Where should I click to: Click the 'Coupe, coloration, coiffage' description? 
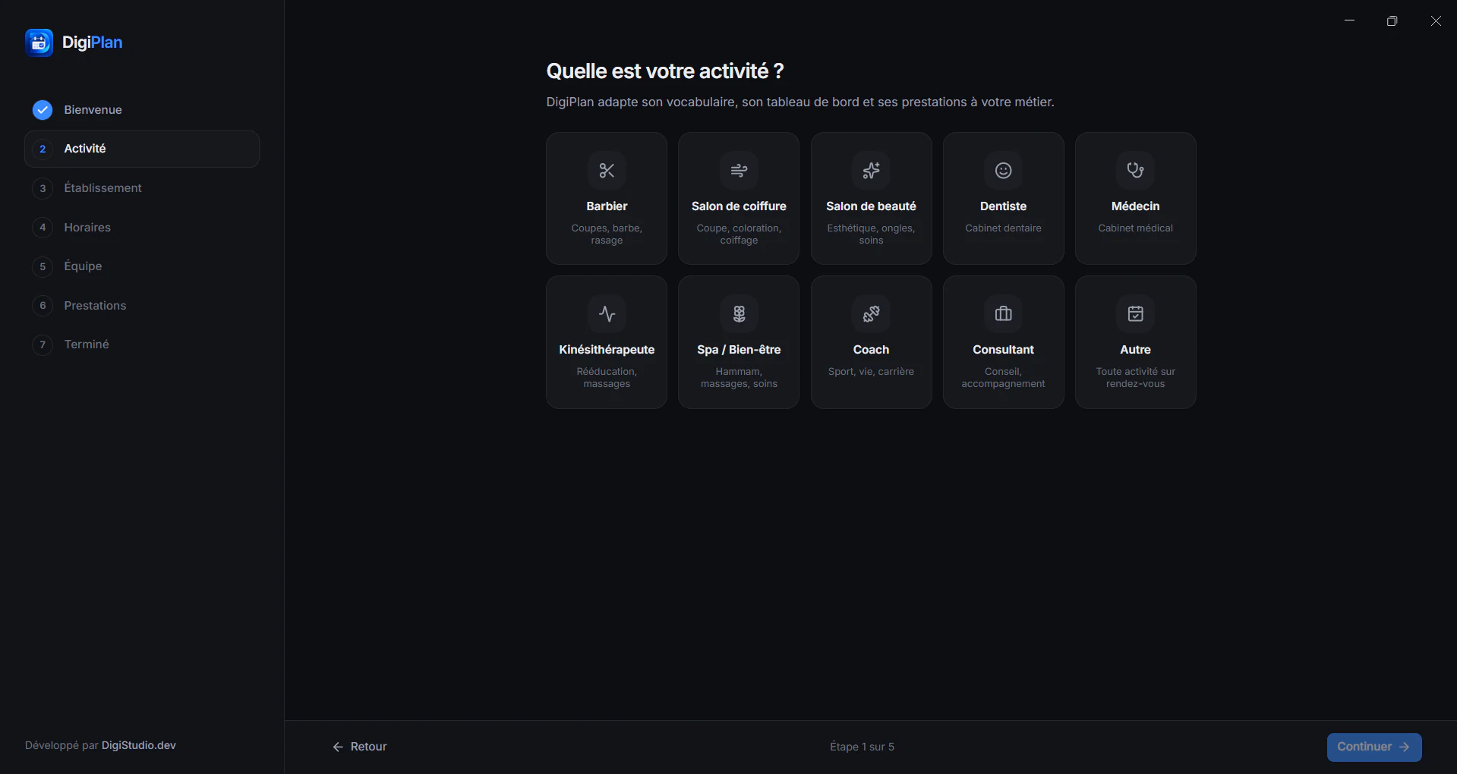tap(739, 234)
